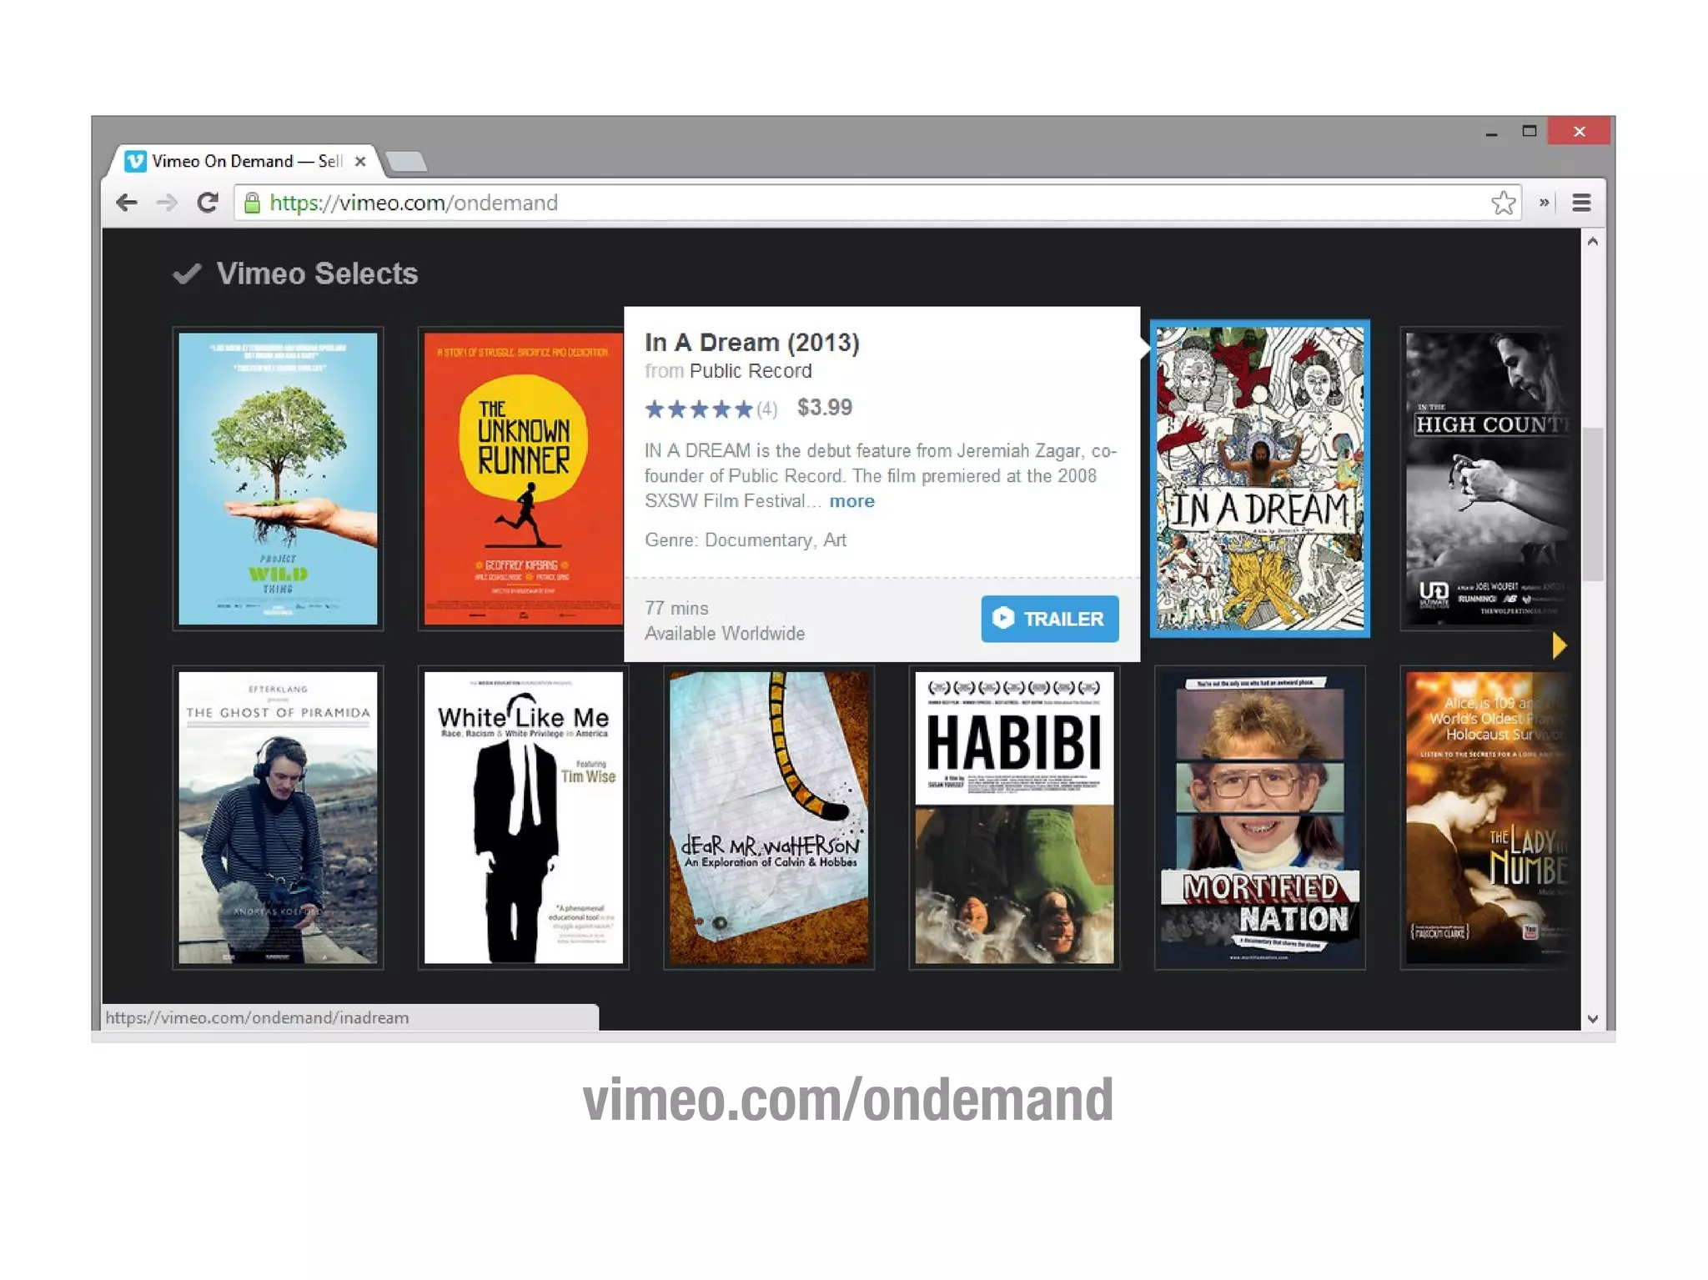Click the more link in the film description
Screen dimensions: 1708x1280
pyautogui.click(x=851, y=501)
